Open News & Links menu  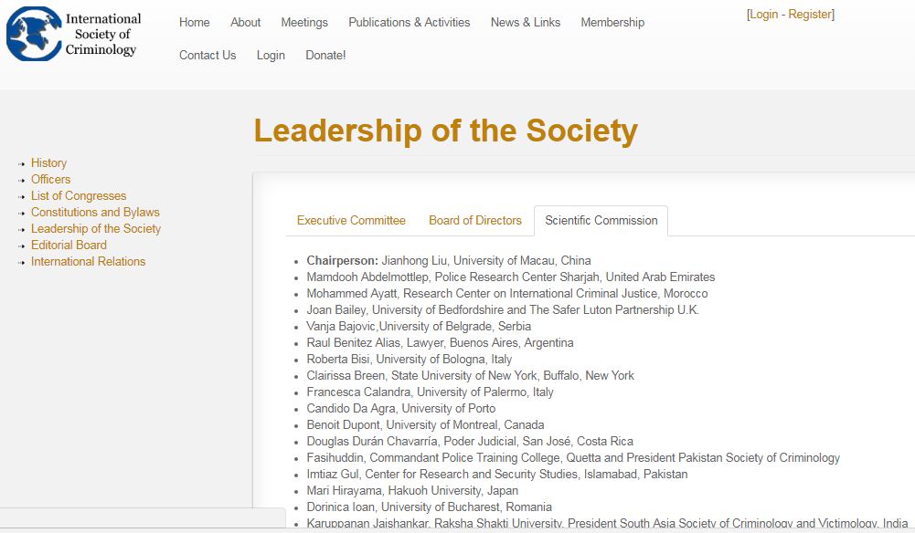[526, 22]
